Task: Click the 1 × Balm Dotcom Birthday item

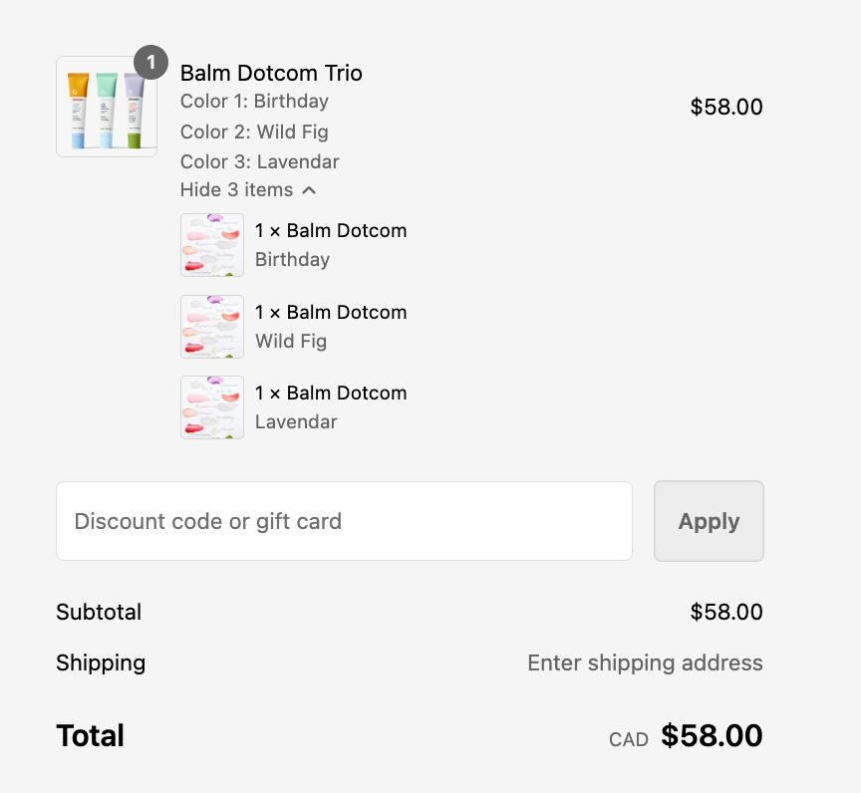Action: point(331,245)
